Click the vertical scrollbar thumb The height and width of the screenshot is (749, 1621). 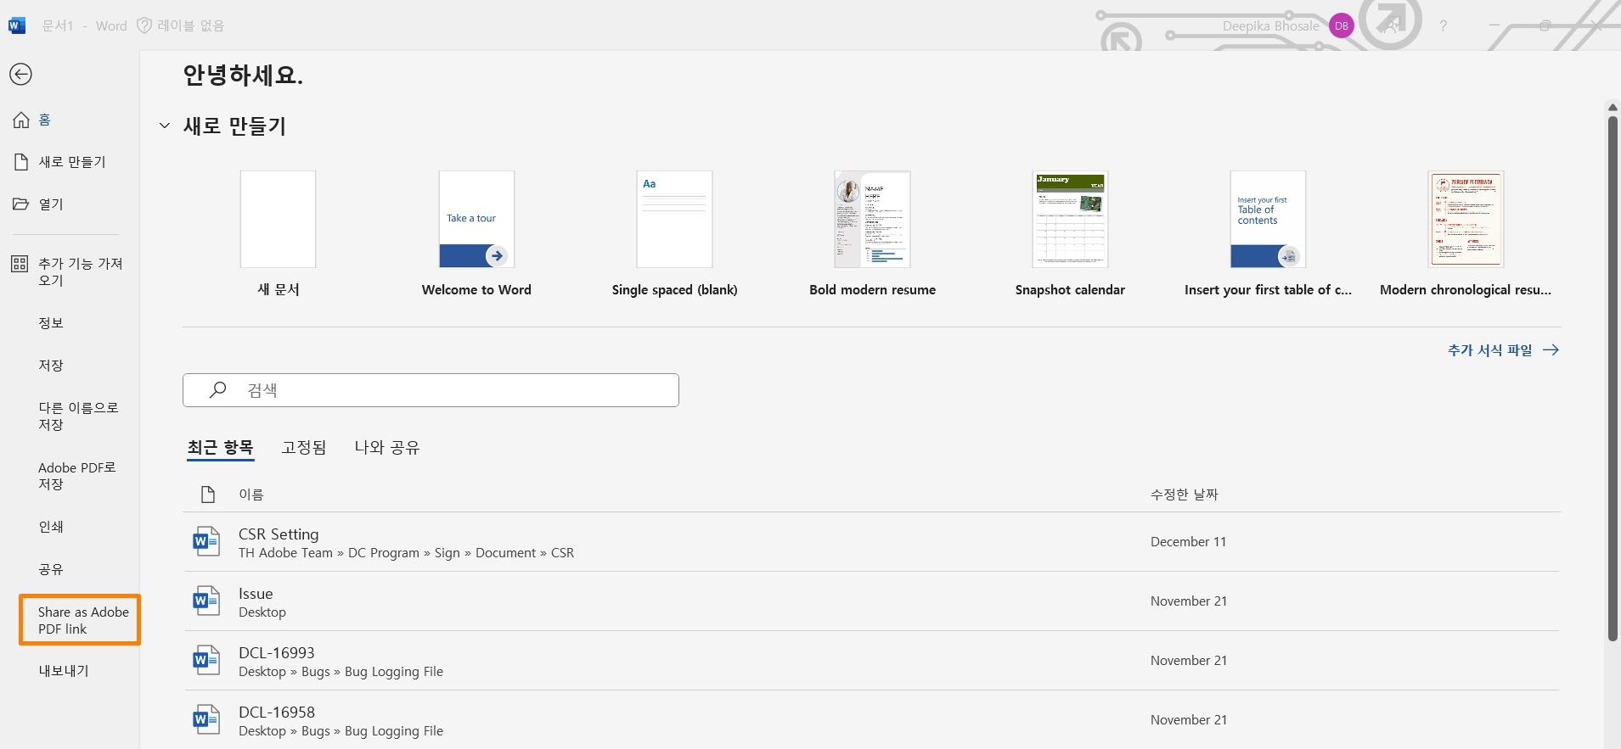tap(1613, 378)
